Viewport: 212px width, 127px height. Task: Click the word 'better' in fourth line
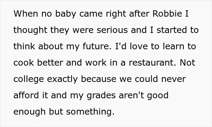(50, 63)
